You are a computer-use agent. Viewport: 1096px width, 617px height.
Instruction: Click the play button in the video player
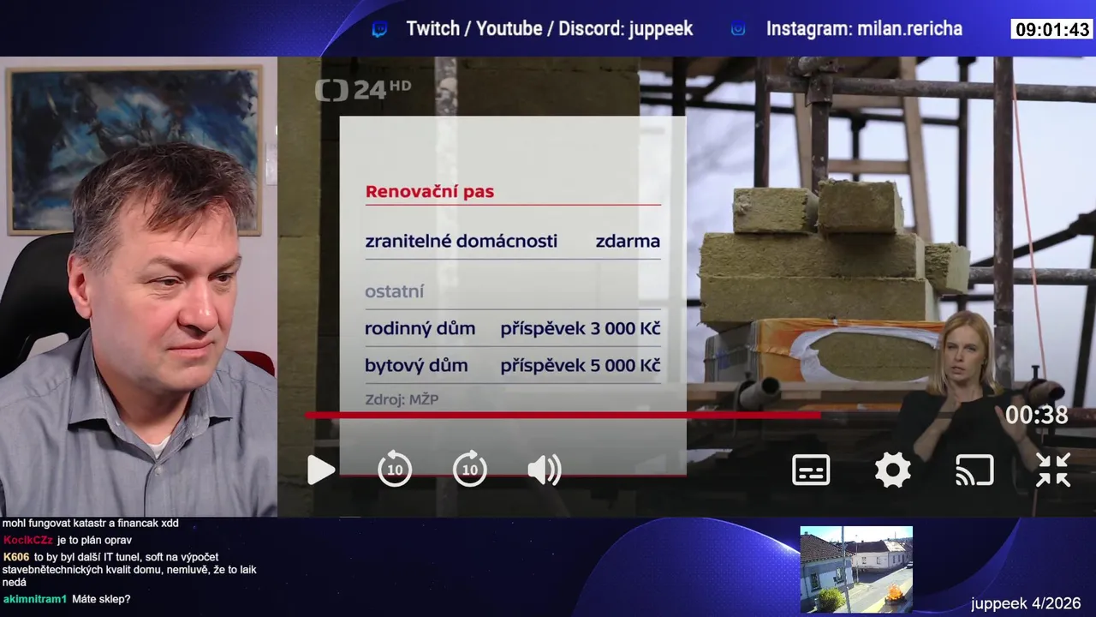point(321,470)
